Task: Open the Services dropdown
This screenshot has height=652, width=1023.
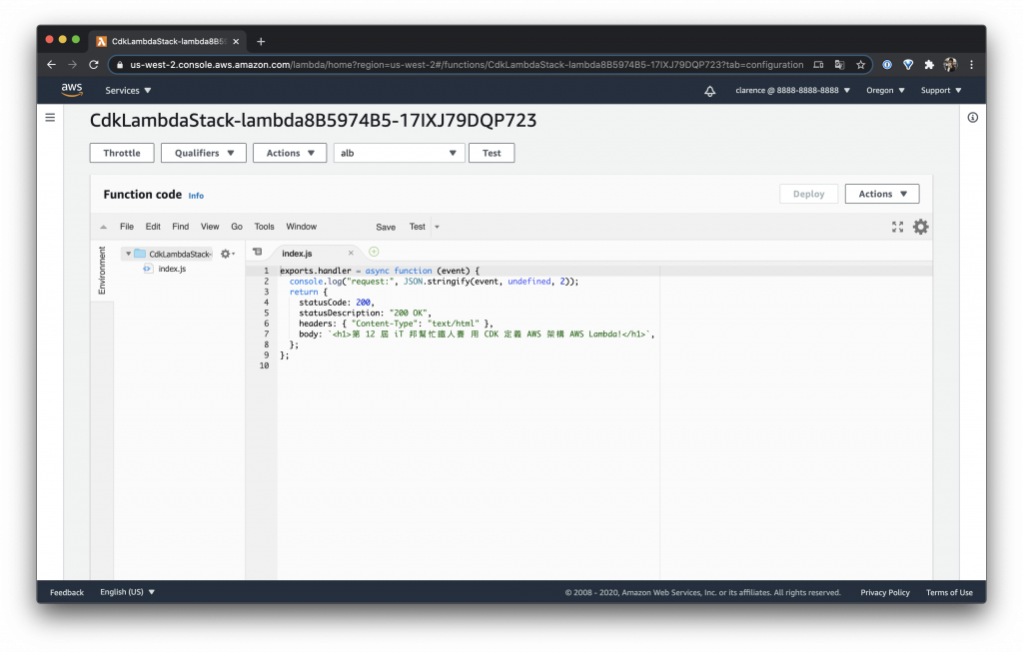Action: 128,91
